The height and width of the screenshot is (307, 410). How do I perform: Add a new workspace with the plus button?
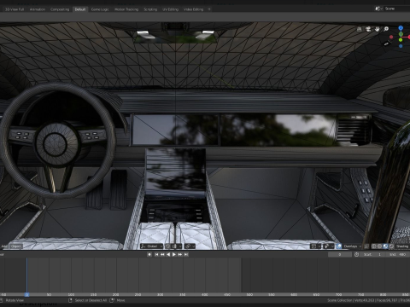coord(209,9)
